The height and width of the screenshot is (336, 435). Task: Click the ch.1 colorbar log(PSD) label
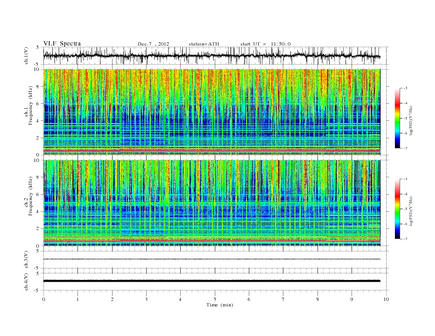pos(411,120)
